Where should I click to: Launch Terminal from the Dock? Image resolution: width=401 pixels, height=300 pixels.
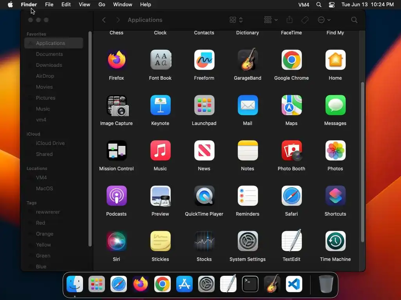coord(250,284)
